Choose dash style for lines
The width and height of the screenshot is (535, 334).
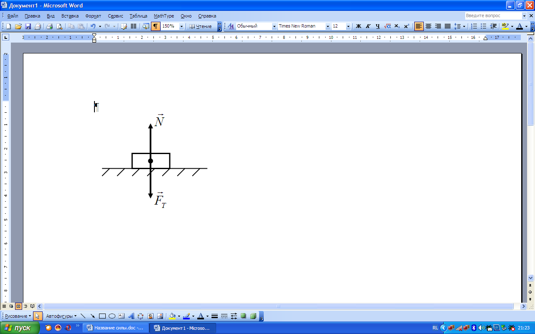coord(224,316)
